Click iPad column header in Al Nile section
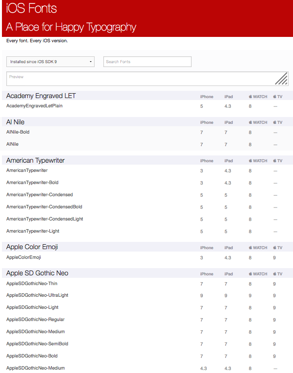 click(x=228, y=122)
